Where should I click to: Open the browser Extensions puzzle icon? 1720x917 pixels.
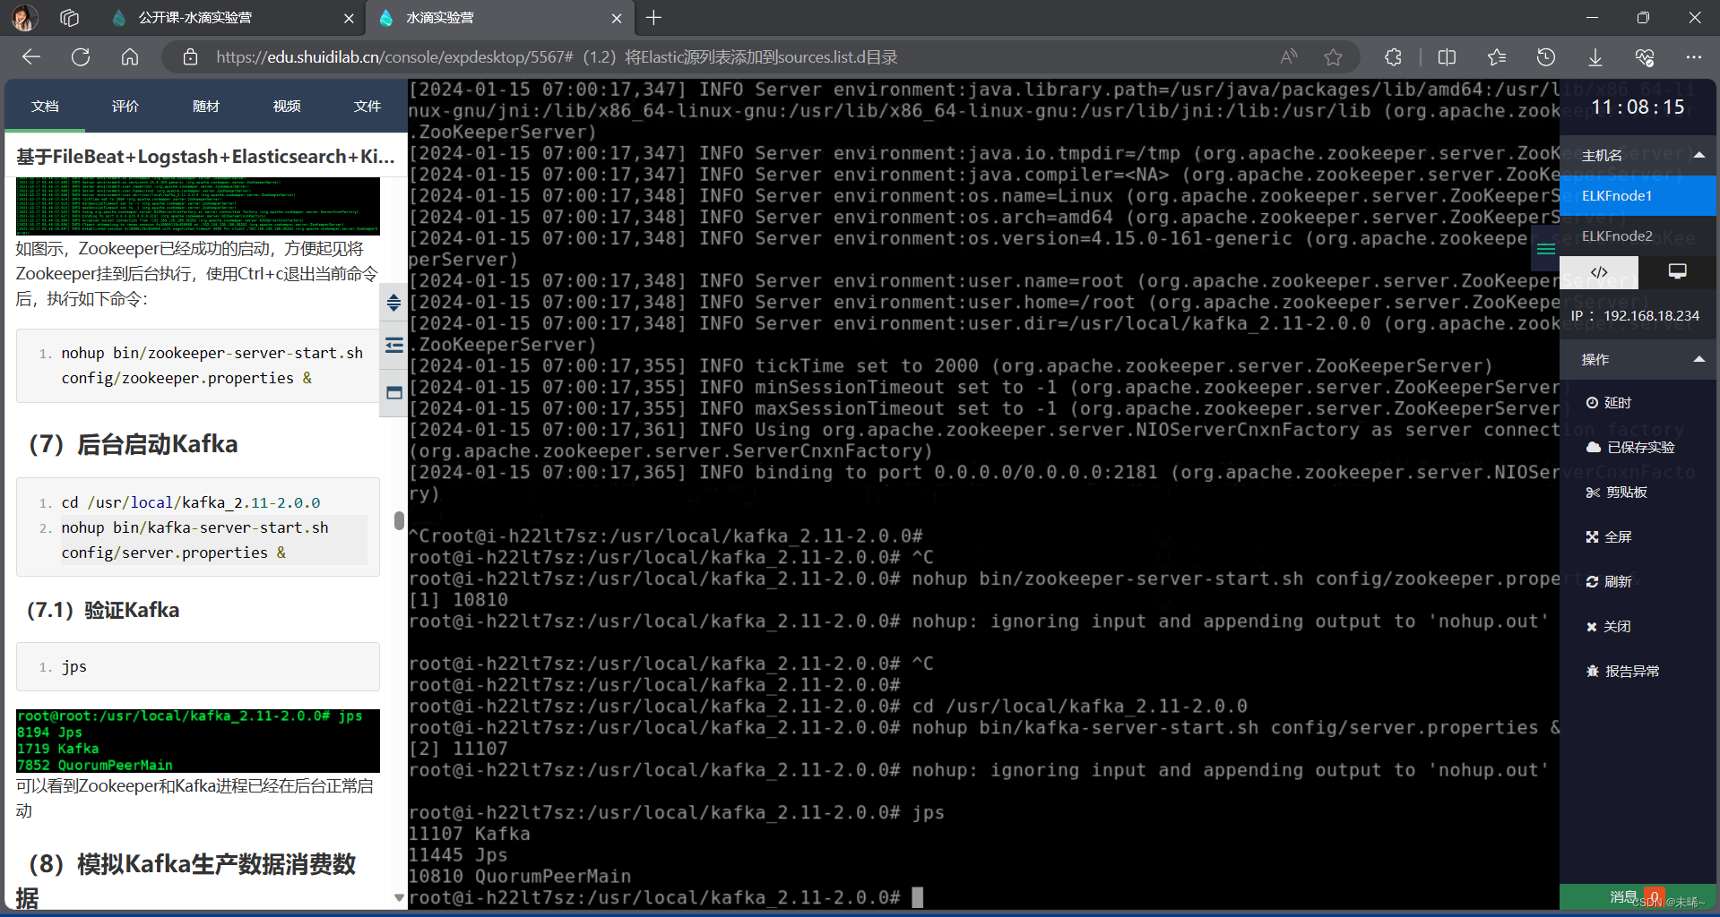[x=1393, y=57]
